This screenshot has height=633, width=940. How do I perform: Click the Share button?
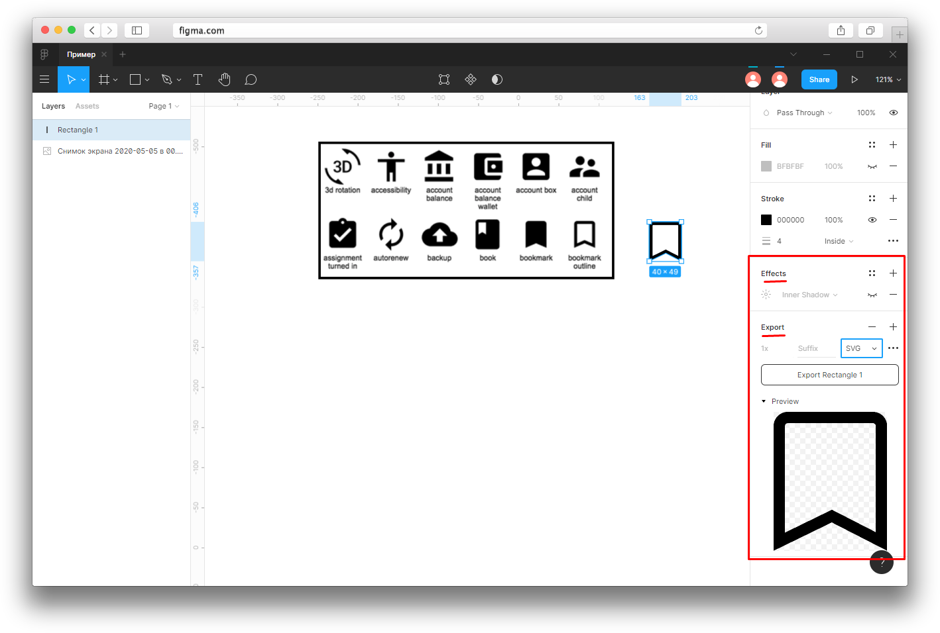point(819,79)
